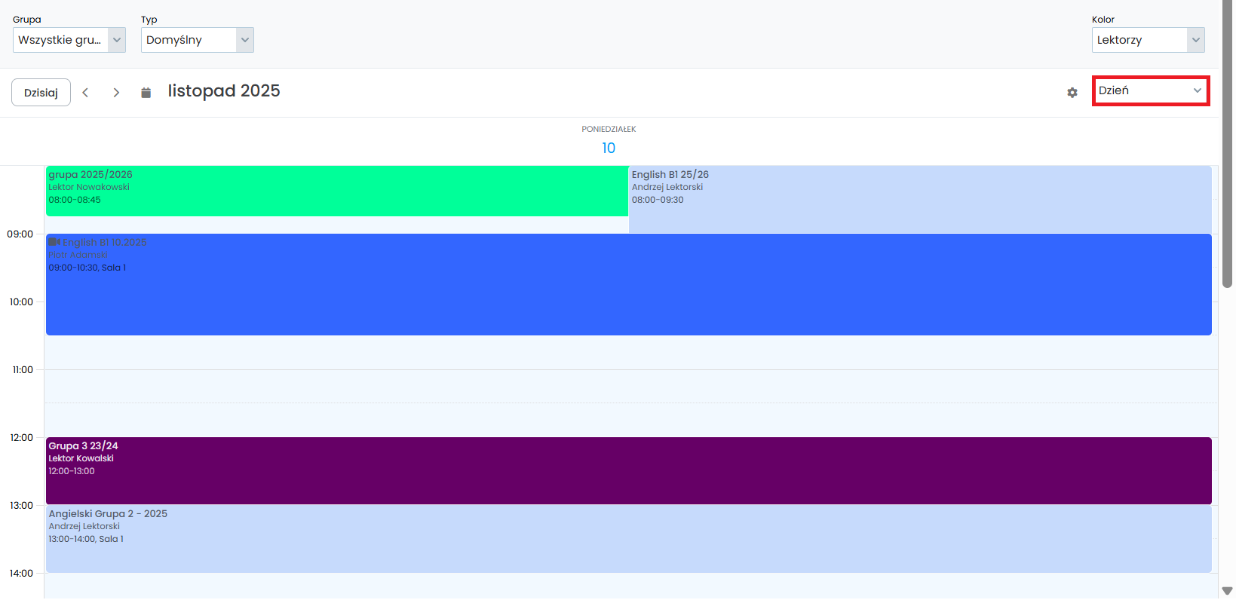This screenshot has width=1236, height=600.
Task: Click the next day arrow
Action: point(116,93)
